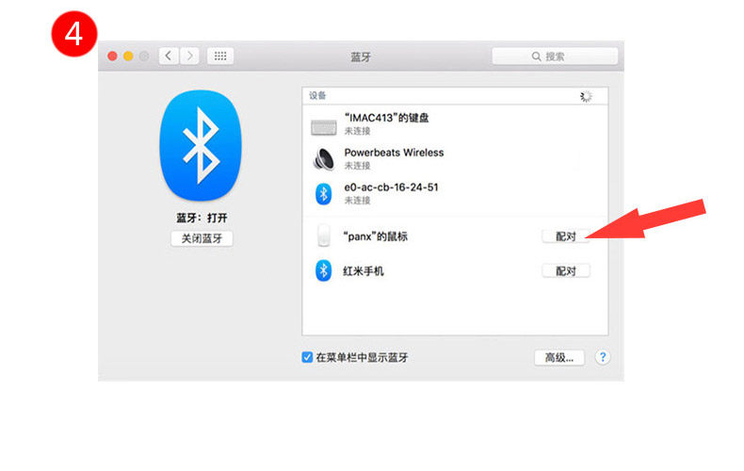This screenshot has width=744, height=471.
Task: Click 未连接 status under e0-ac-cb-16-24-51
Action: pos(357,201)
